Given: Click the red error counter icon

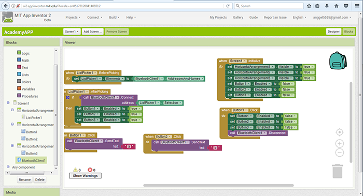Looking at the screenshot, I should tap(90, 170).
